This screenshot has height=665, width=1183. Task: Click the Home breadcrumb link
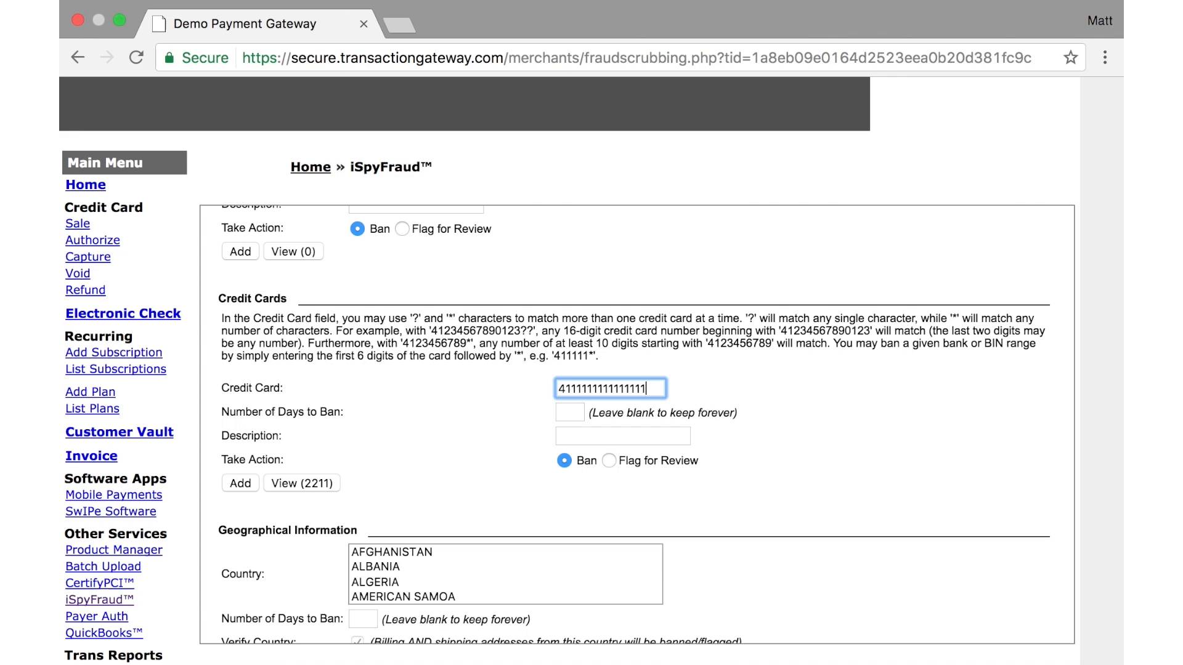(x=311, y=167)
